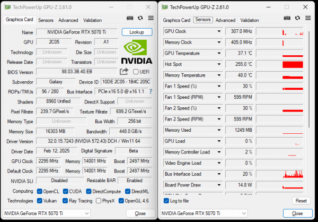Open Memory Temperature sensor dropdown
Screen dimensions: 318x222
click(x=219, y=75)
